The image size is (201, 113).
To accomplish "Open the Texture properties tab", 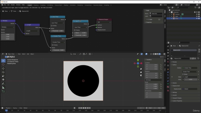I will click(x=168, y=91).
